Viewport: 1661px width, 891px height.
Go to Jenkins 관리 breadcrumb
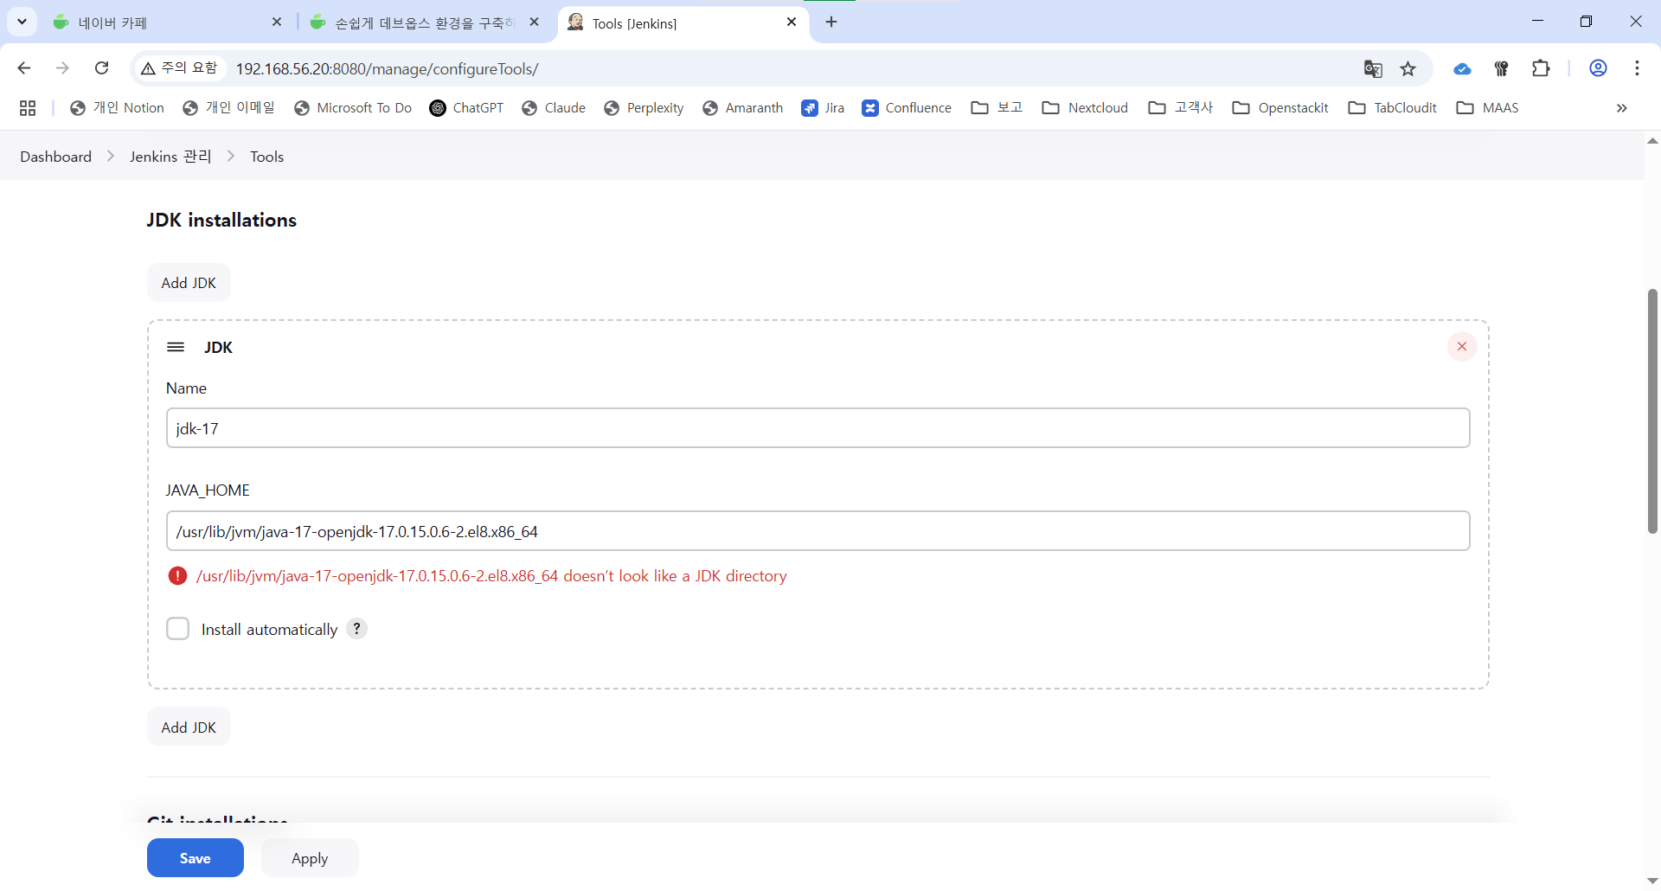(x=170, y=157)
